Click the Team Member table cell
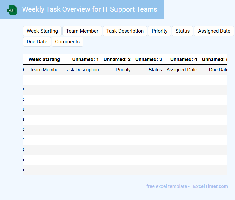 [45, 70]
